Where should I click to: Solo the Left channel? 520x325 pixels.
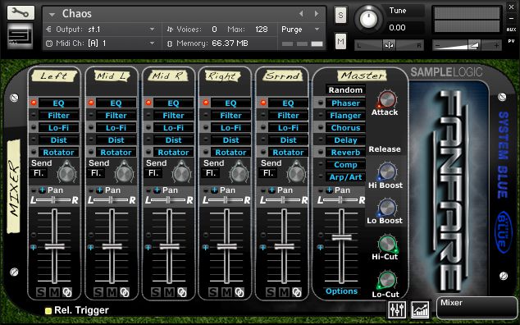coord(41,292)
